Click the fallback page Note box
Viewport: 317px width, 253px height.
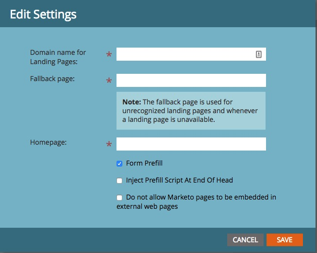[x=191, y=111]
